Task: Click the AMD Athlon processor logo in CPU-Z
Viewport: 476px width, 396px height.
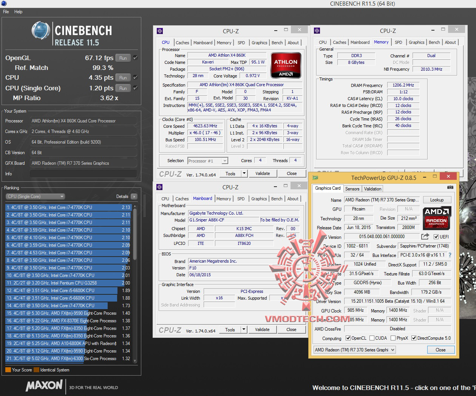Action: point(286,65)
